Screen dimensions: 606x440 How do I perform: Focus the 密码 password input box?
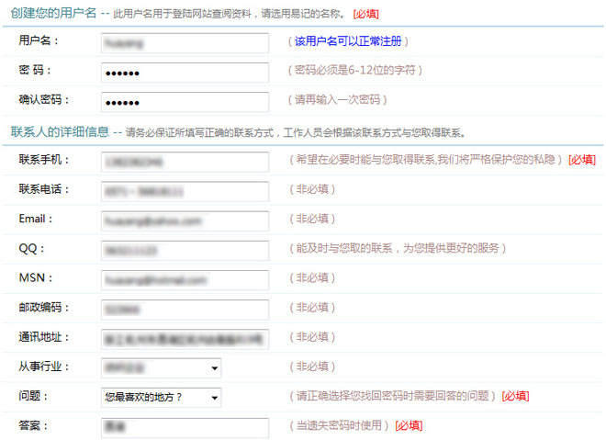point(185,72)
